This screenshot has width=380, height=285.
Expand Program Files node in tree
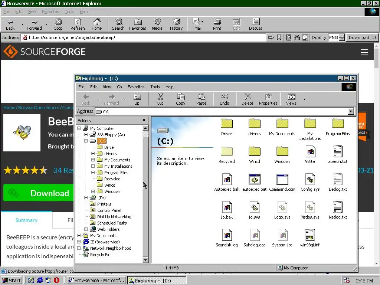[x=93, y=172]
